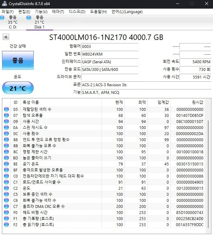213x236 pixels.
Task: Click status orb for attribute F2
Action: [x=6, y=225]
